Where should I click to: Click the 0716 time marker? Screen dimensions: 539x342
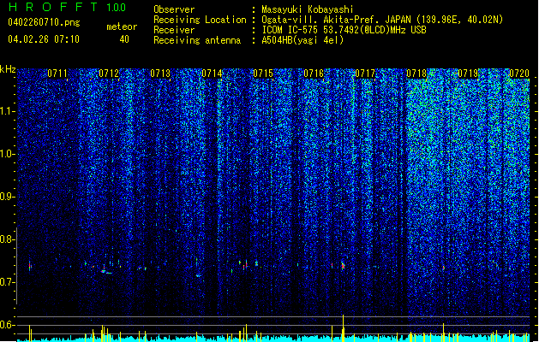pyautogui.click(x=314, y=74)
